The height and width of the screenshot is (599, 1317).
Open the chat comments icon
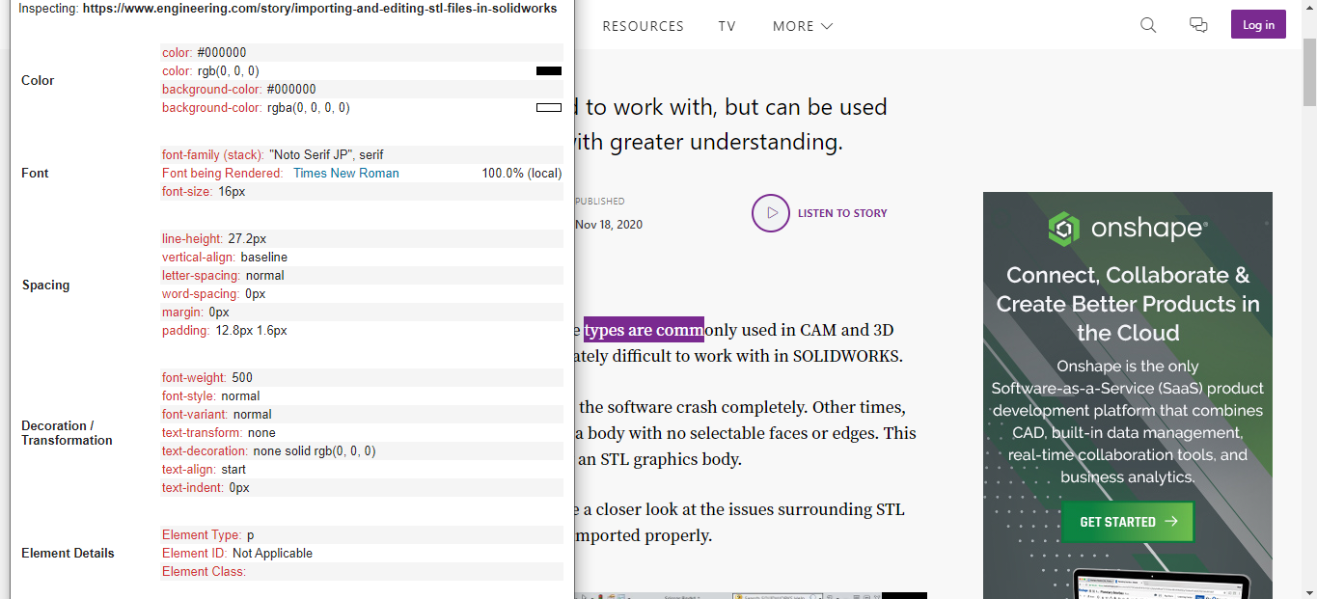(1198, 25)
